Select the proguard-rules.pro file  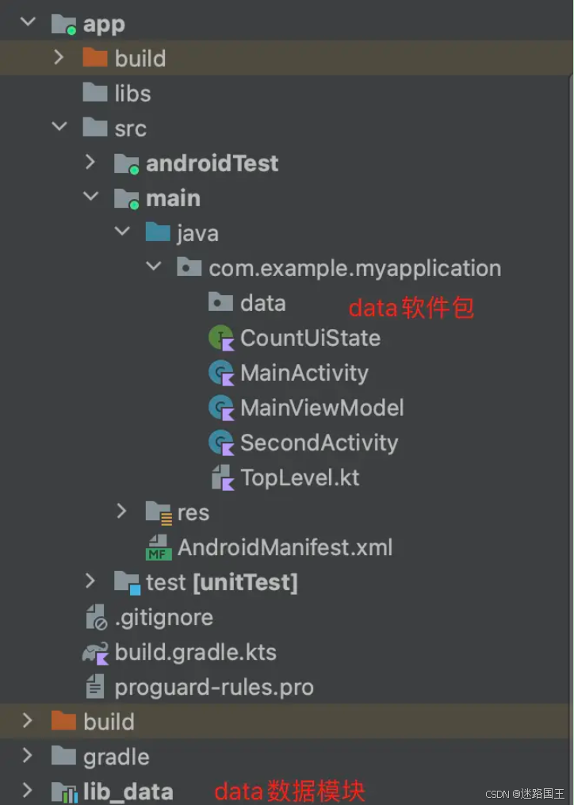[200, 688]
